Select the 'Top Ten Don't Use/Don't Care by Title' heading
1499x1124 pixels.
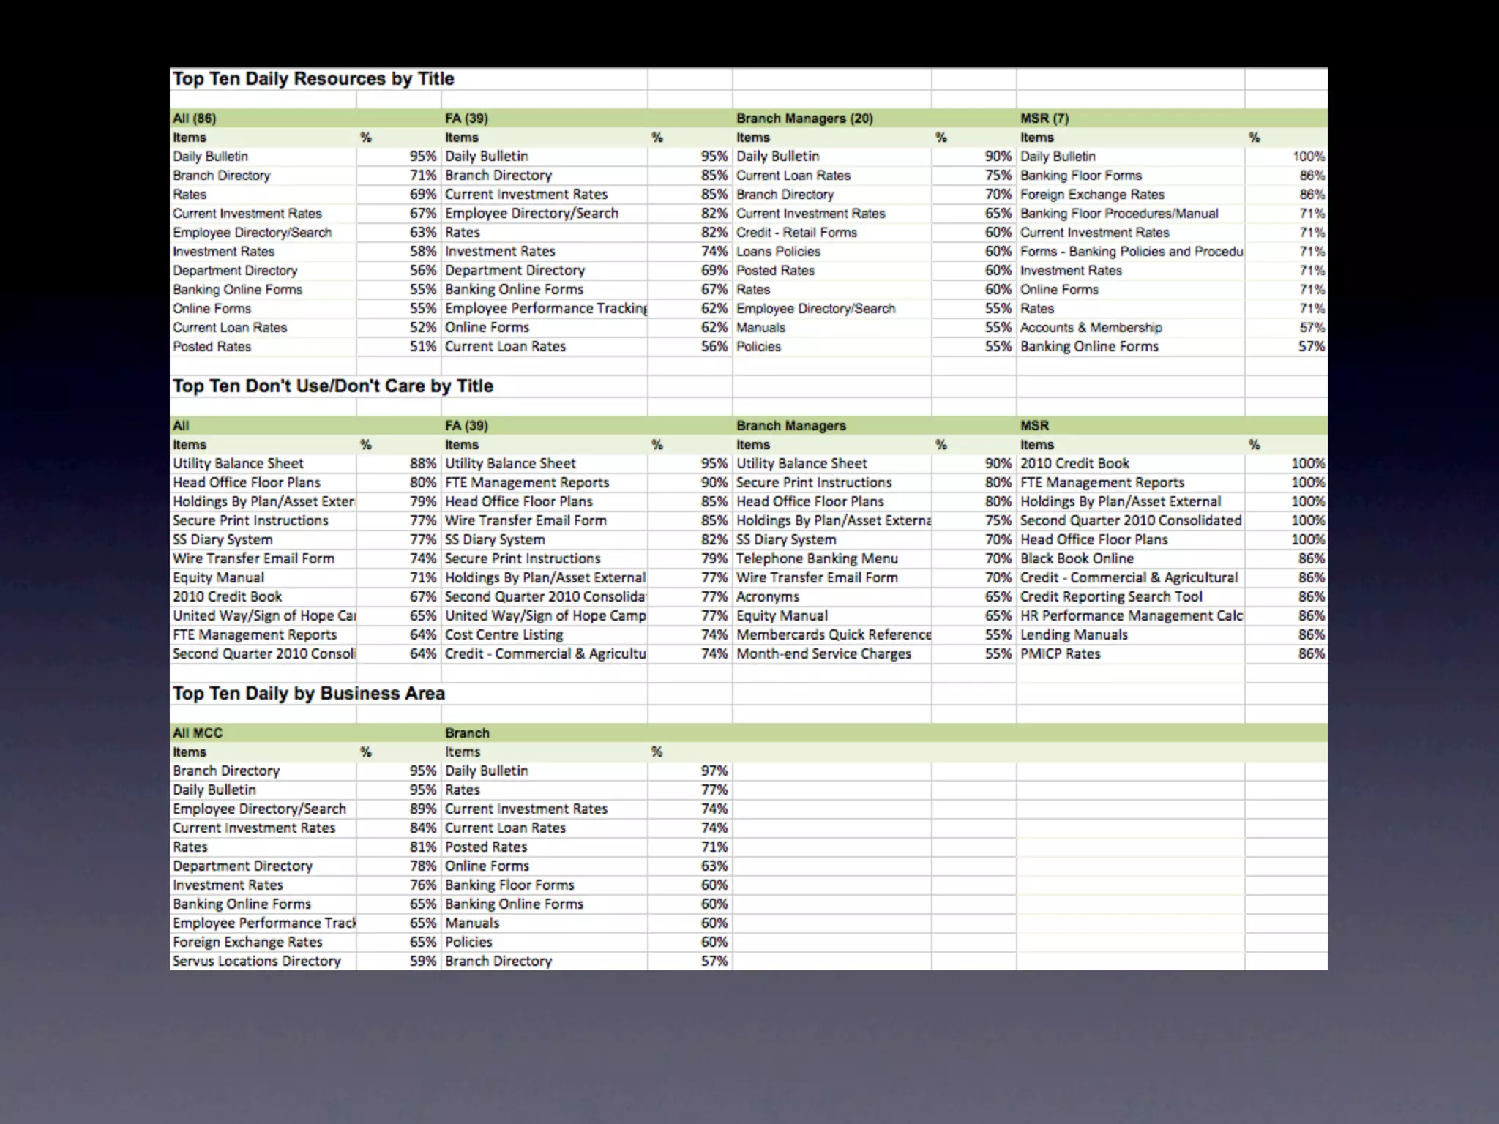333,386
